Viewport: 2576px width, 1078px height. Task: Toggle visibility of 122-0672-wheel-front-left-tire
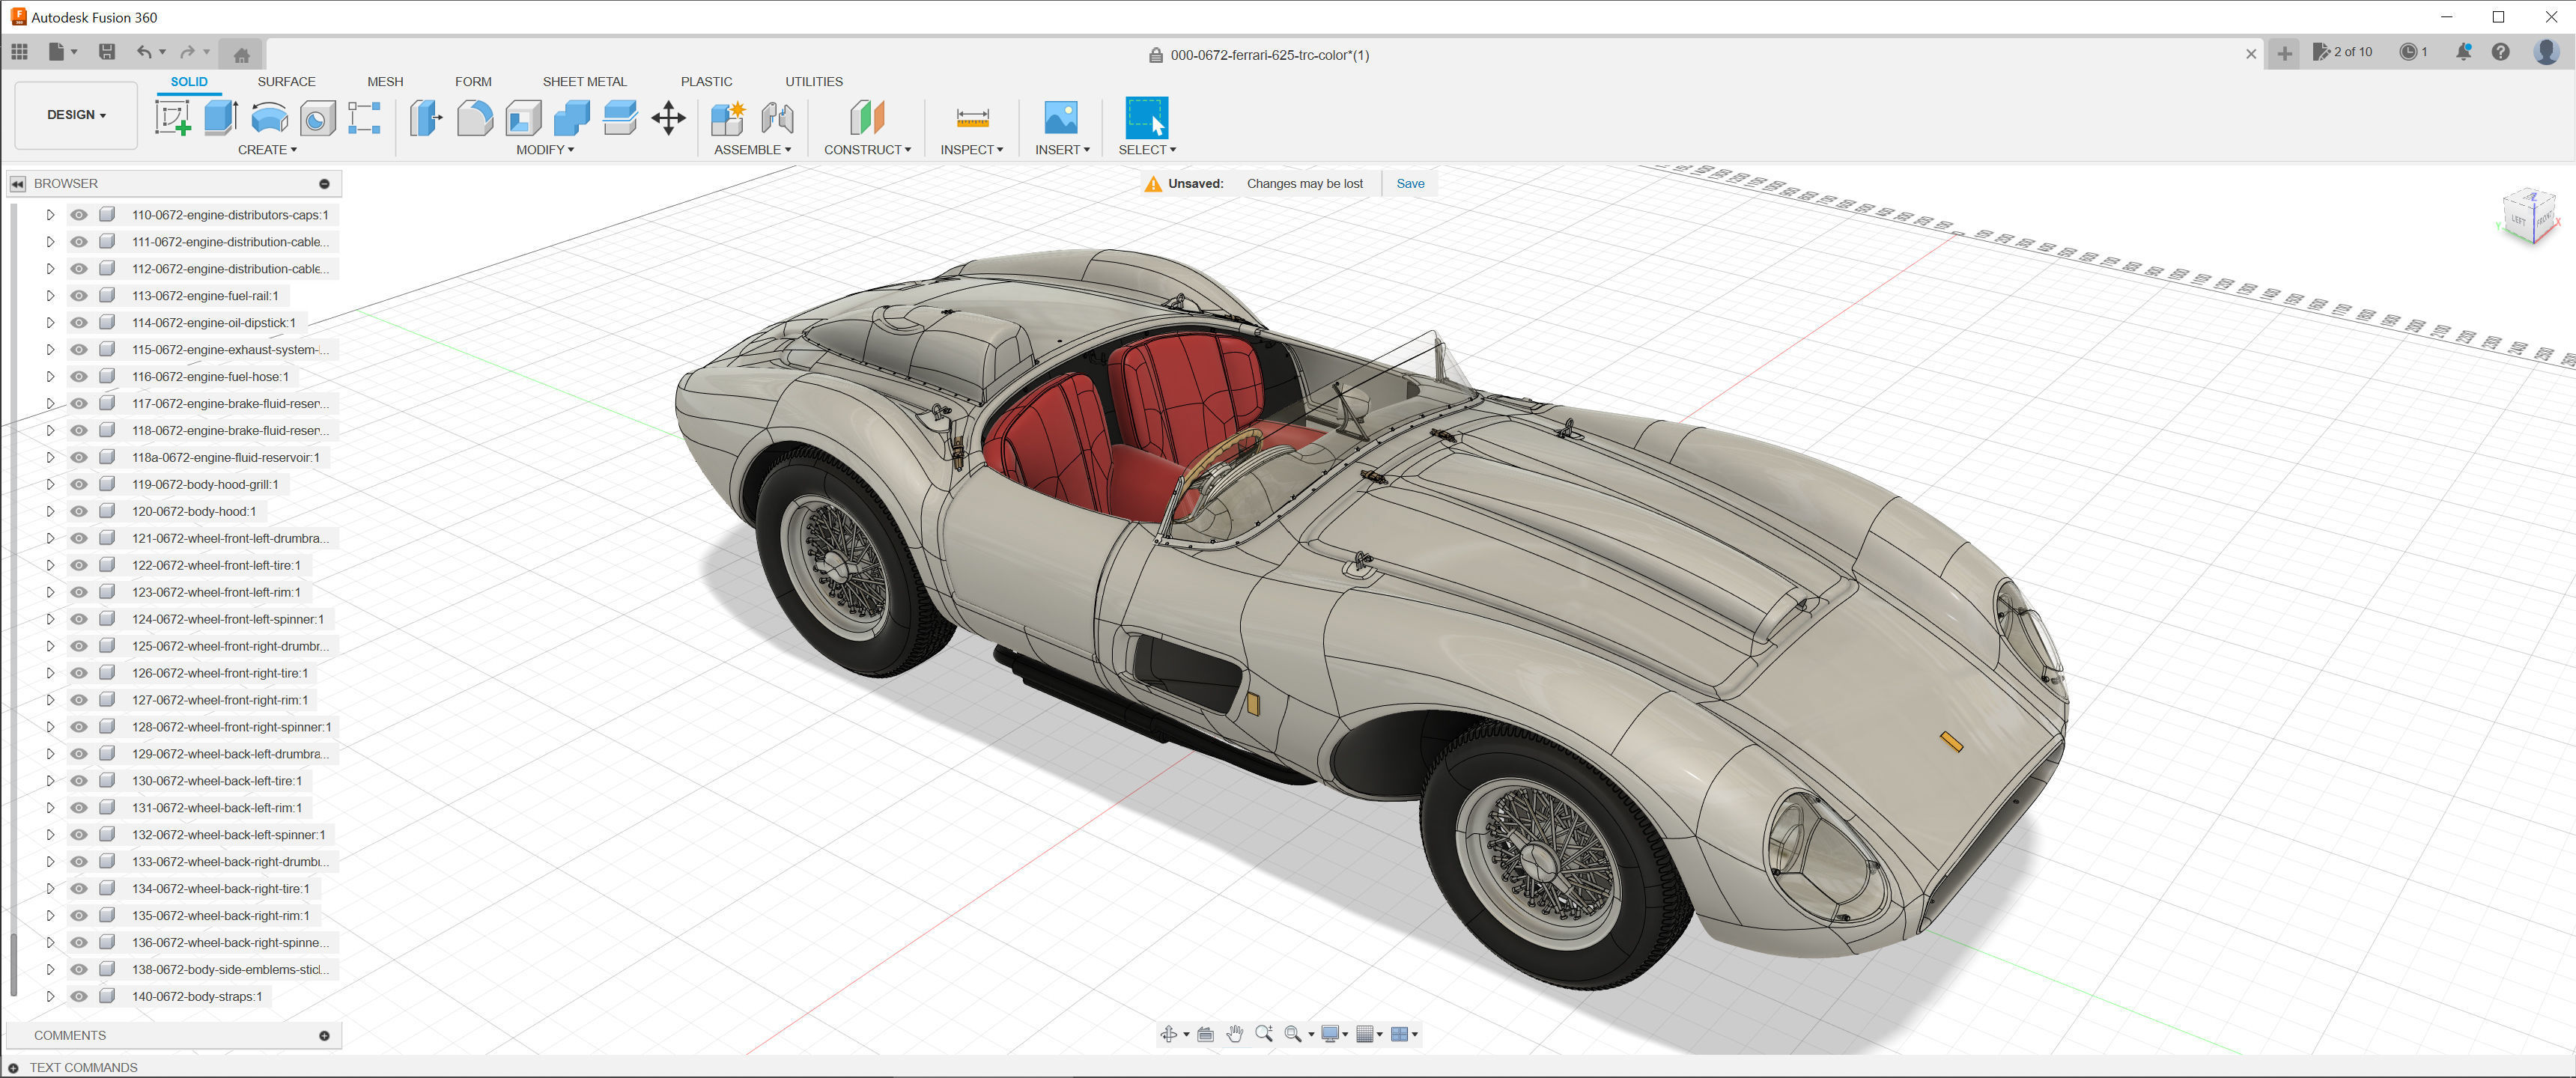(79, 565)
